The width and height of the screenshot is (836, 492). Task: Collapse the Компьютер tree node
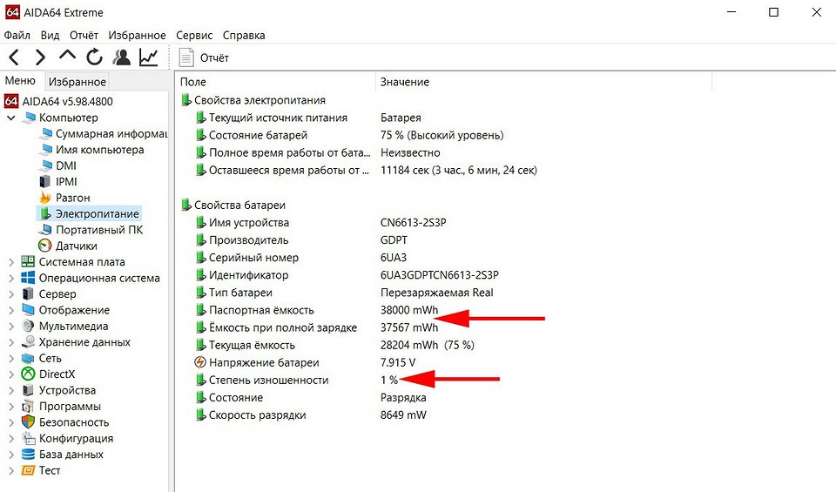pos(10,118)
